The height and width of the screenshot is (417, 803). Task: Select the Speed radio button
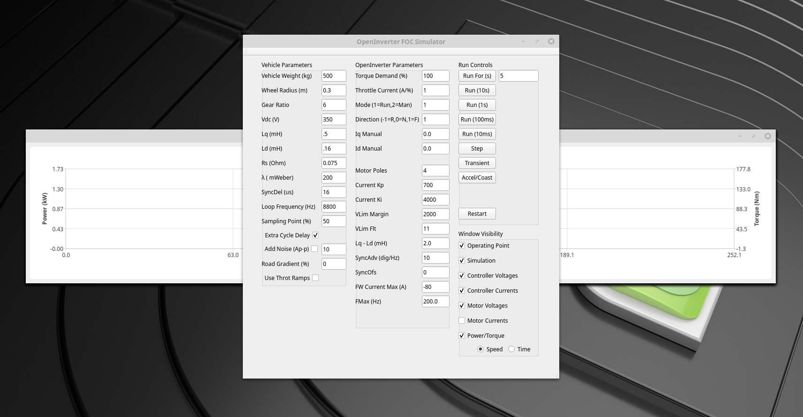tap(480, 349)
